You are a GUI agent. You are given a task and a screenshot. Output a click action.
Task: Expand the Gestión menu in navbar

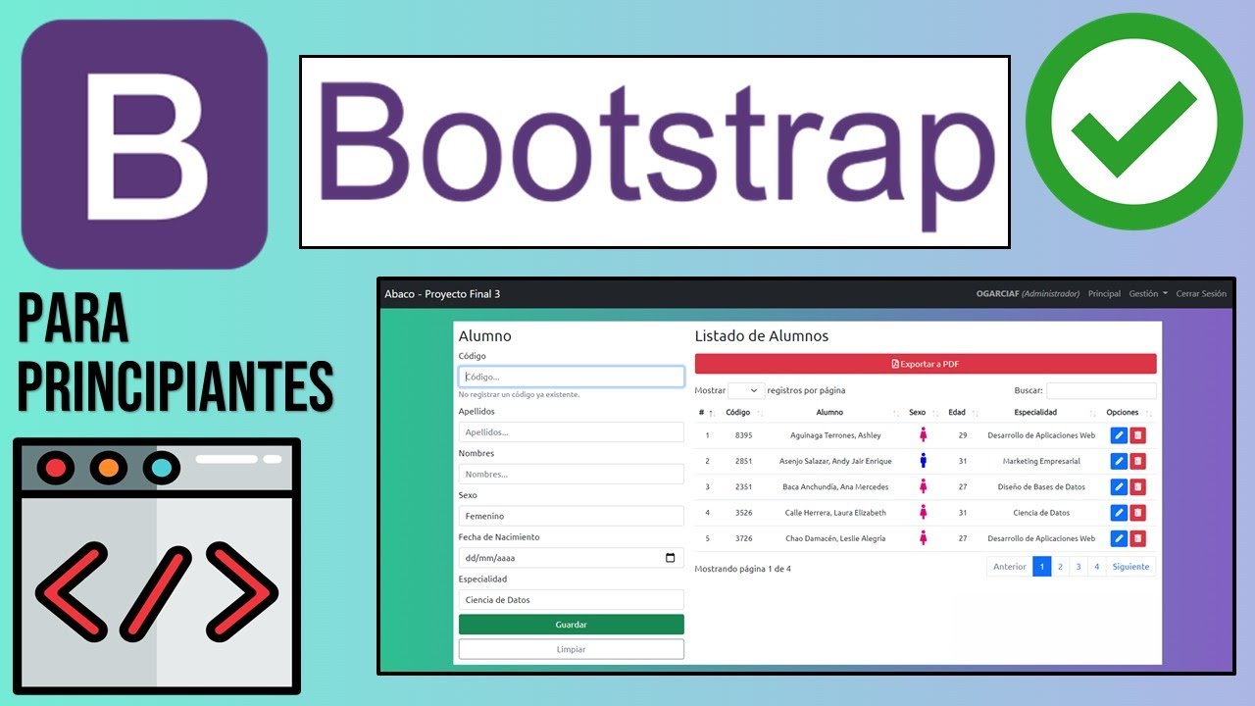click(x=1148, y=294)
